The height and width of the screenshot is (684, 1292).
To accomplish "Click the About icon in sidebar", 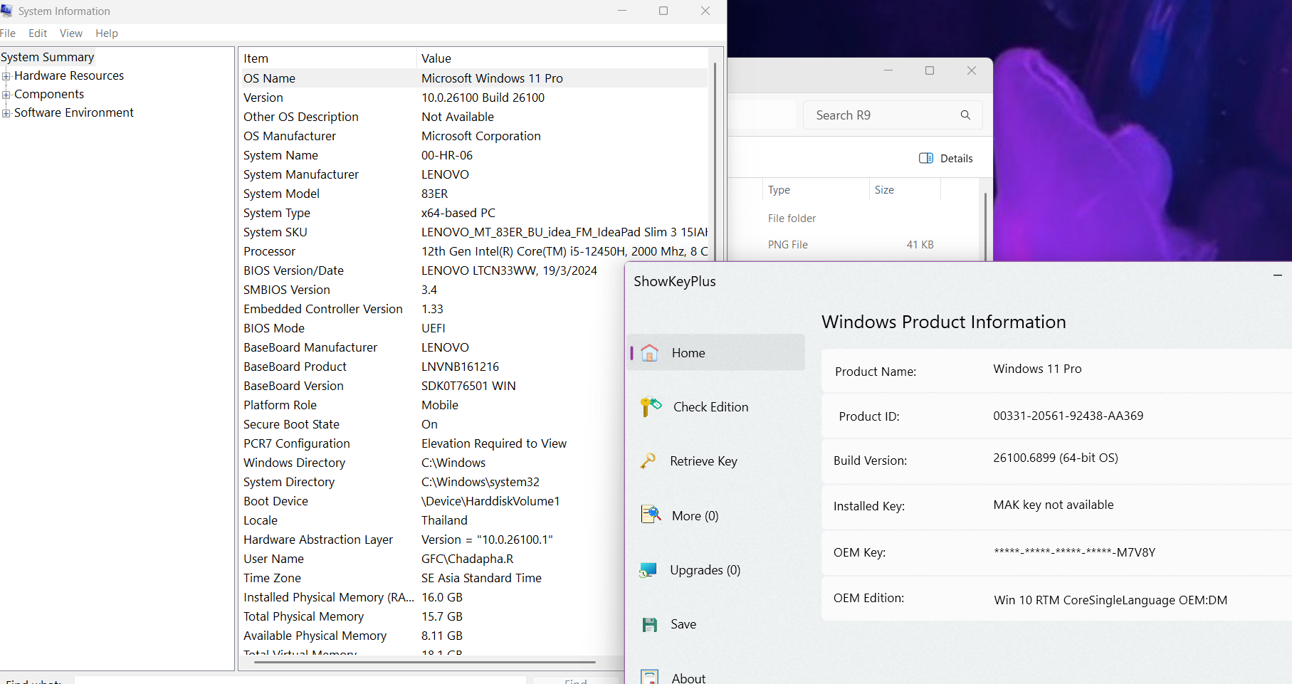I will (x=649, y=677).
